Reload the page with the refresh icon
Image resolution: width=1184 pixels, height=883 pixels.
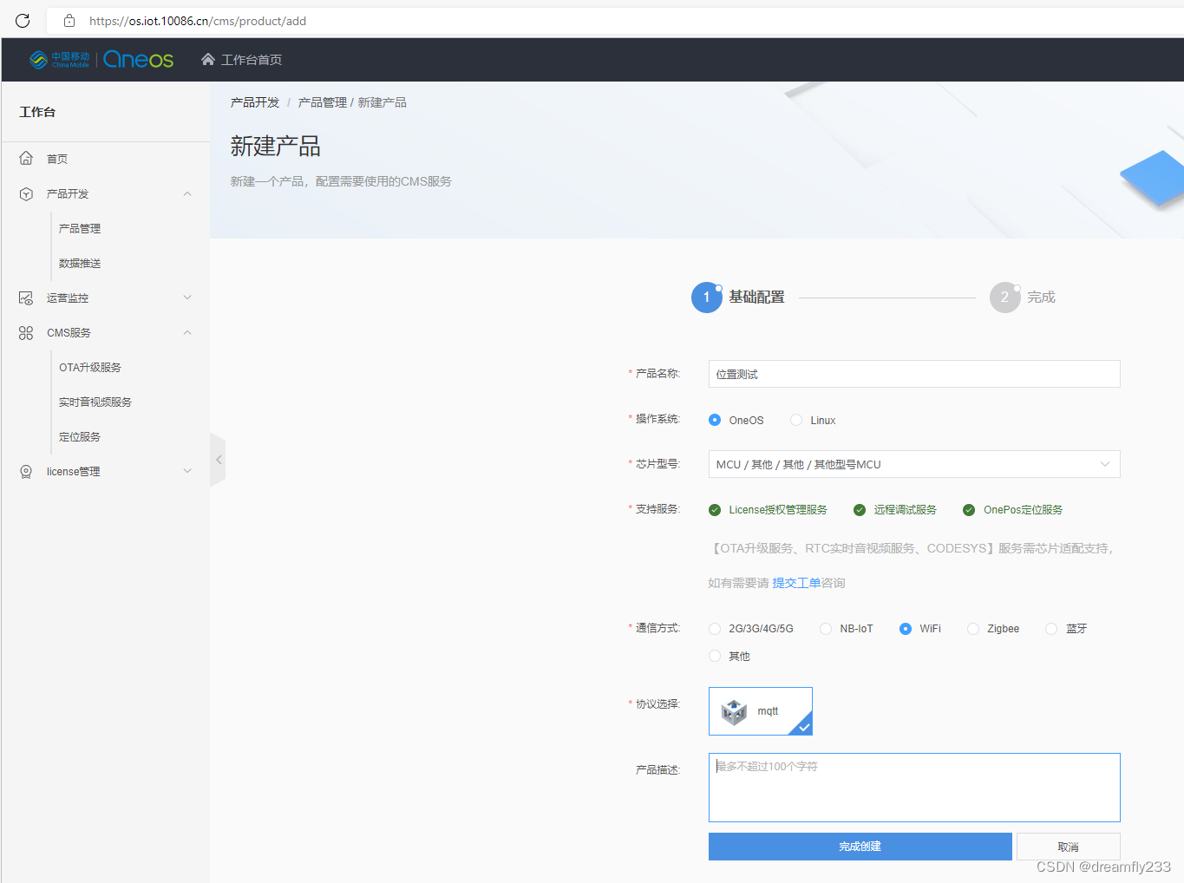point(23,21)
